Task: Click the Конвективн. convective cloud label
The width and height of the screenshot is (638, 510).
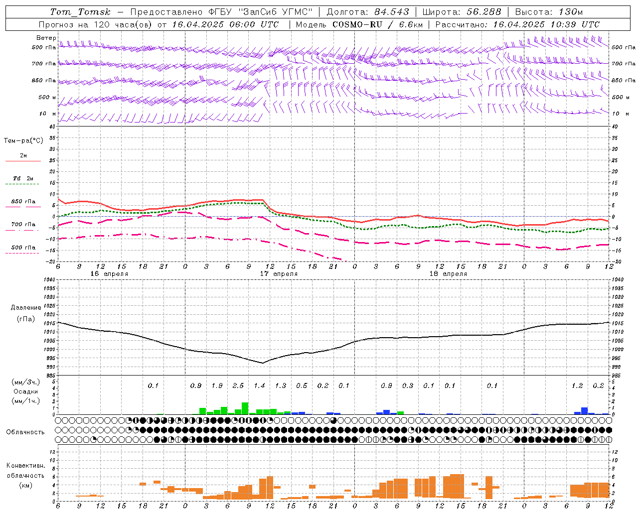Action: (x=25, y=466)
